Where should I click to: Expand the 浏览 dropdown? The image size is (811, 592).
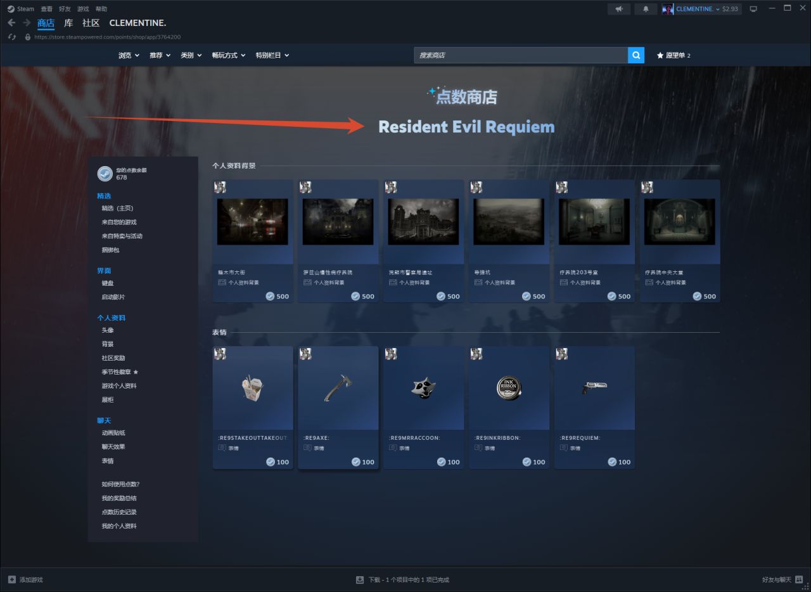(x=129, y=55)
